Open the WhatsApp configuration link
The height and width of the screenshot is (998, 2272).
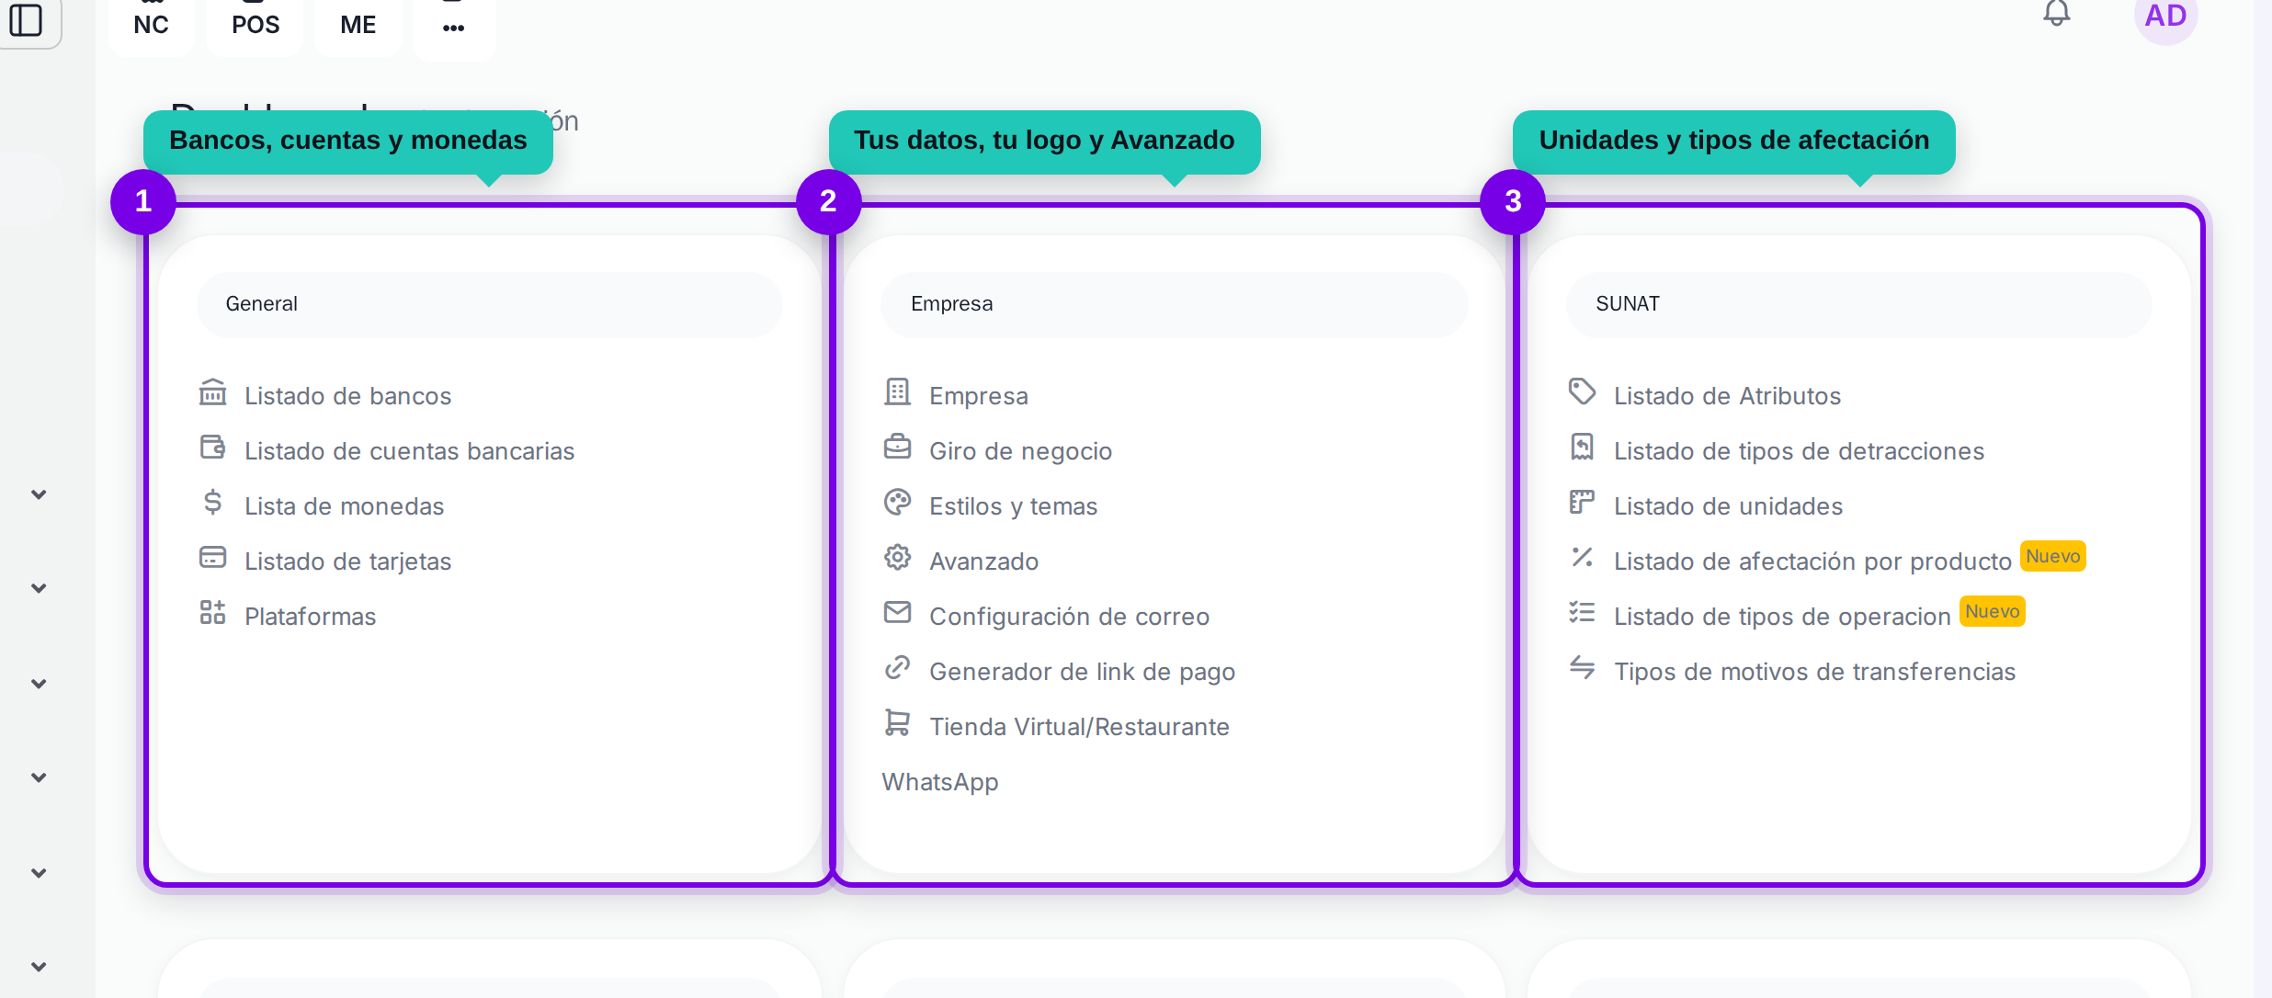coord(939,782)
